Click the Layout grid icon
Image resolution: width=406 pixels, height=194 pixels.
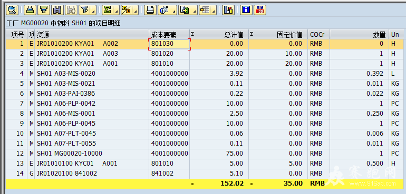tap(205, 10)
